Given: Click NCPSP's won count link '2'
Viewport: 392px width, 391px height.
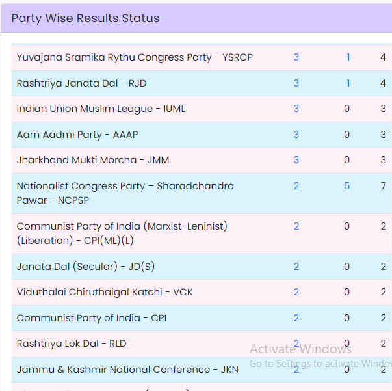Looking at the screenshot, I should click(296, 186).
